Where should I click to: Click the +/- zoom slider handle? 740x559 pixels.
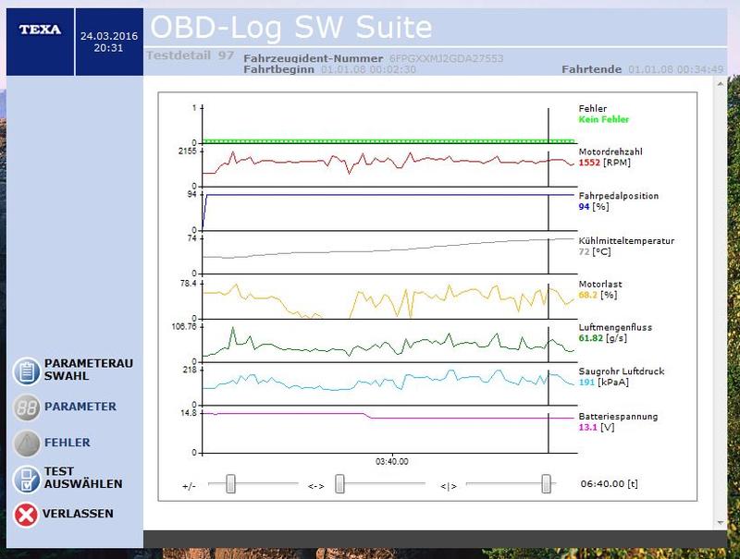point(230,483)
